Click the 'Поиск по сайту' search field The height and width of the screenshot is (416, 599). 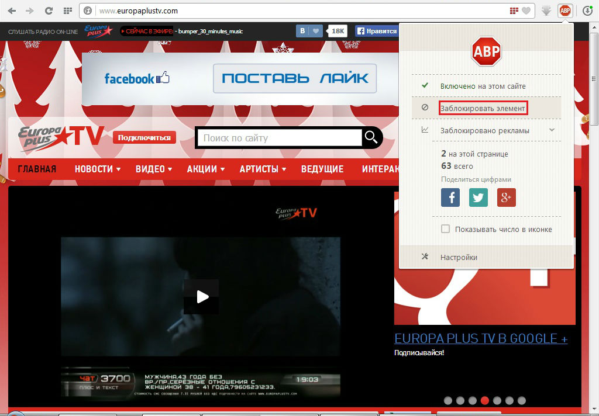[x=280, y=138]
